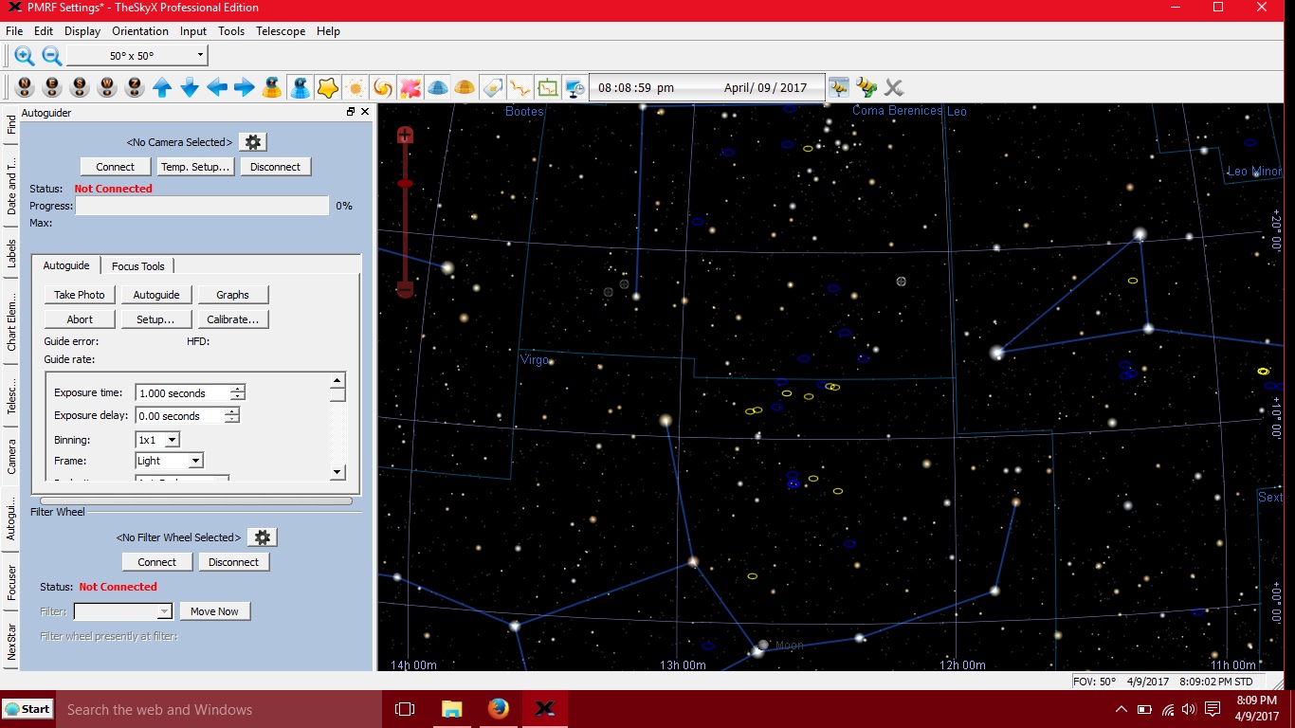Open Firefox from the Windows taskbar
The width and height of the screenshot is (1295, 728).
(499, 709)
